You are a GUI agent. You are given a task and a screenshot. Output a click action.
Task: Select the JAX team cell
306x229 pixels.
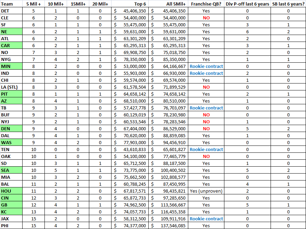11,219
